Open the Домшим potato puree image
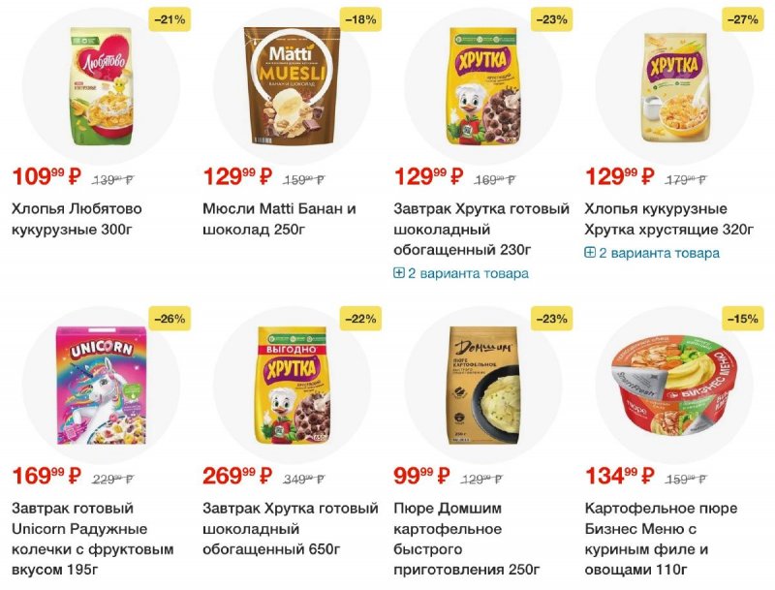This screenshot has width=775, height=590. click(x=483, y=386)
